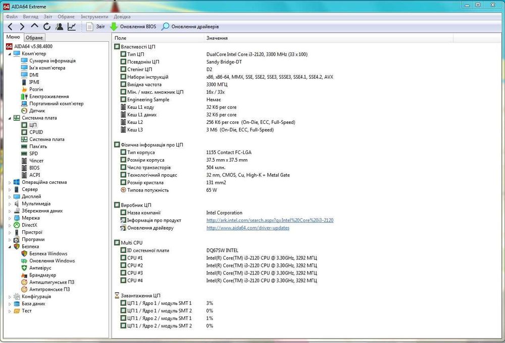505x343 pixels.
Task: Open the graph chart icon in the toolbar
Action: 72,27
